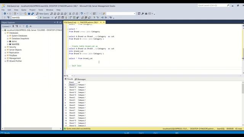Open the Window menu
244x137 pixels.
(x=50, y=10)
